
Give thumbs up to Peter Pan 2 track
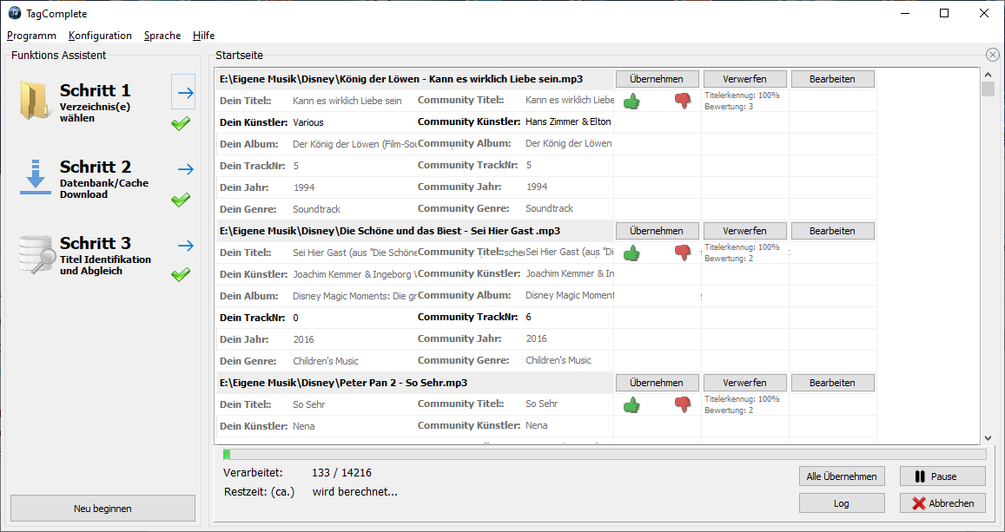coord(632,404)
